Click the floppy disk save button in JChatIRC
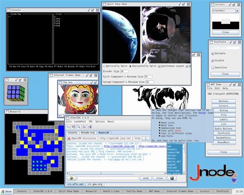This screenshot has height=195, width=244. (x=172, y=178)
